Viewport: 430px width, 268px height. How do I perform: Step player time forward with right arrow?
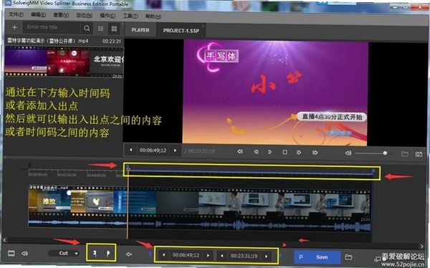point(175,150)
